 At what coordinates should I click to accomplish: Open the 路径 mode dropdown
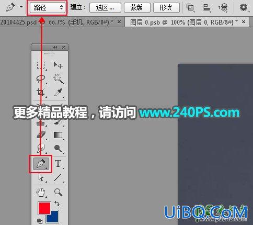click(48, 7)
